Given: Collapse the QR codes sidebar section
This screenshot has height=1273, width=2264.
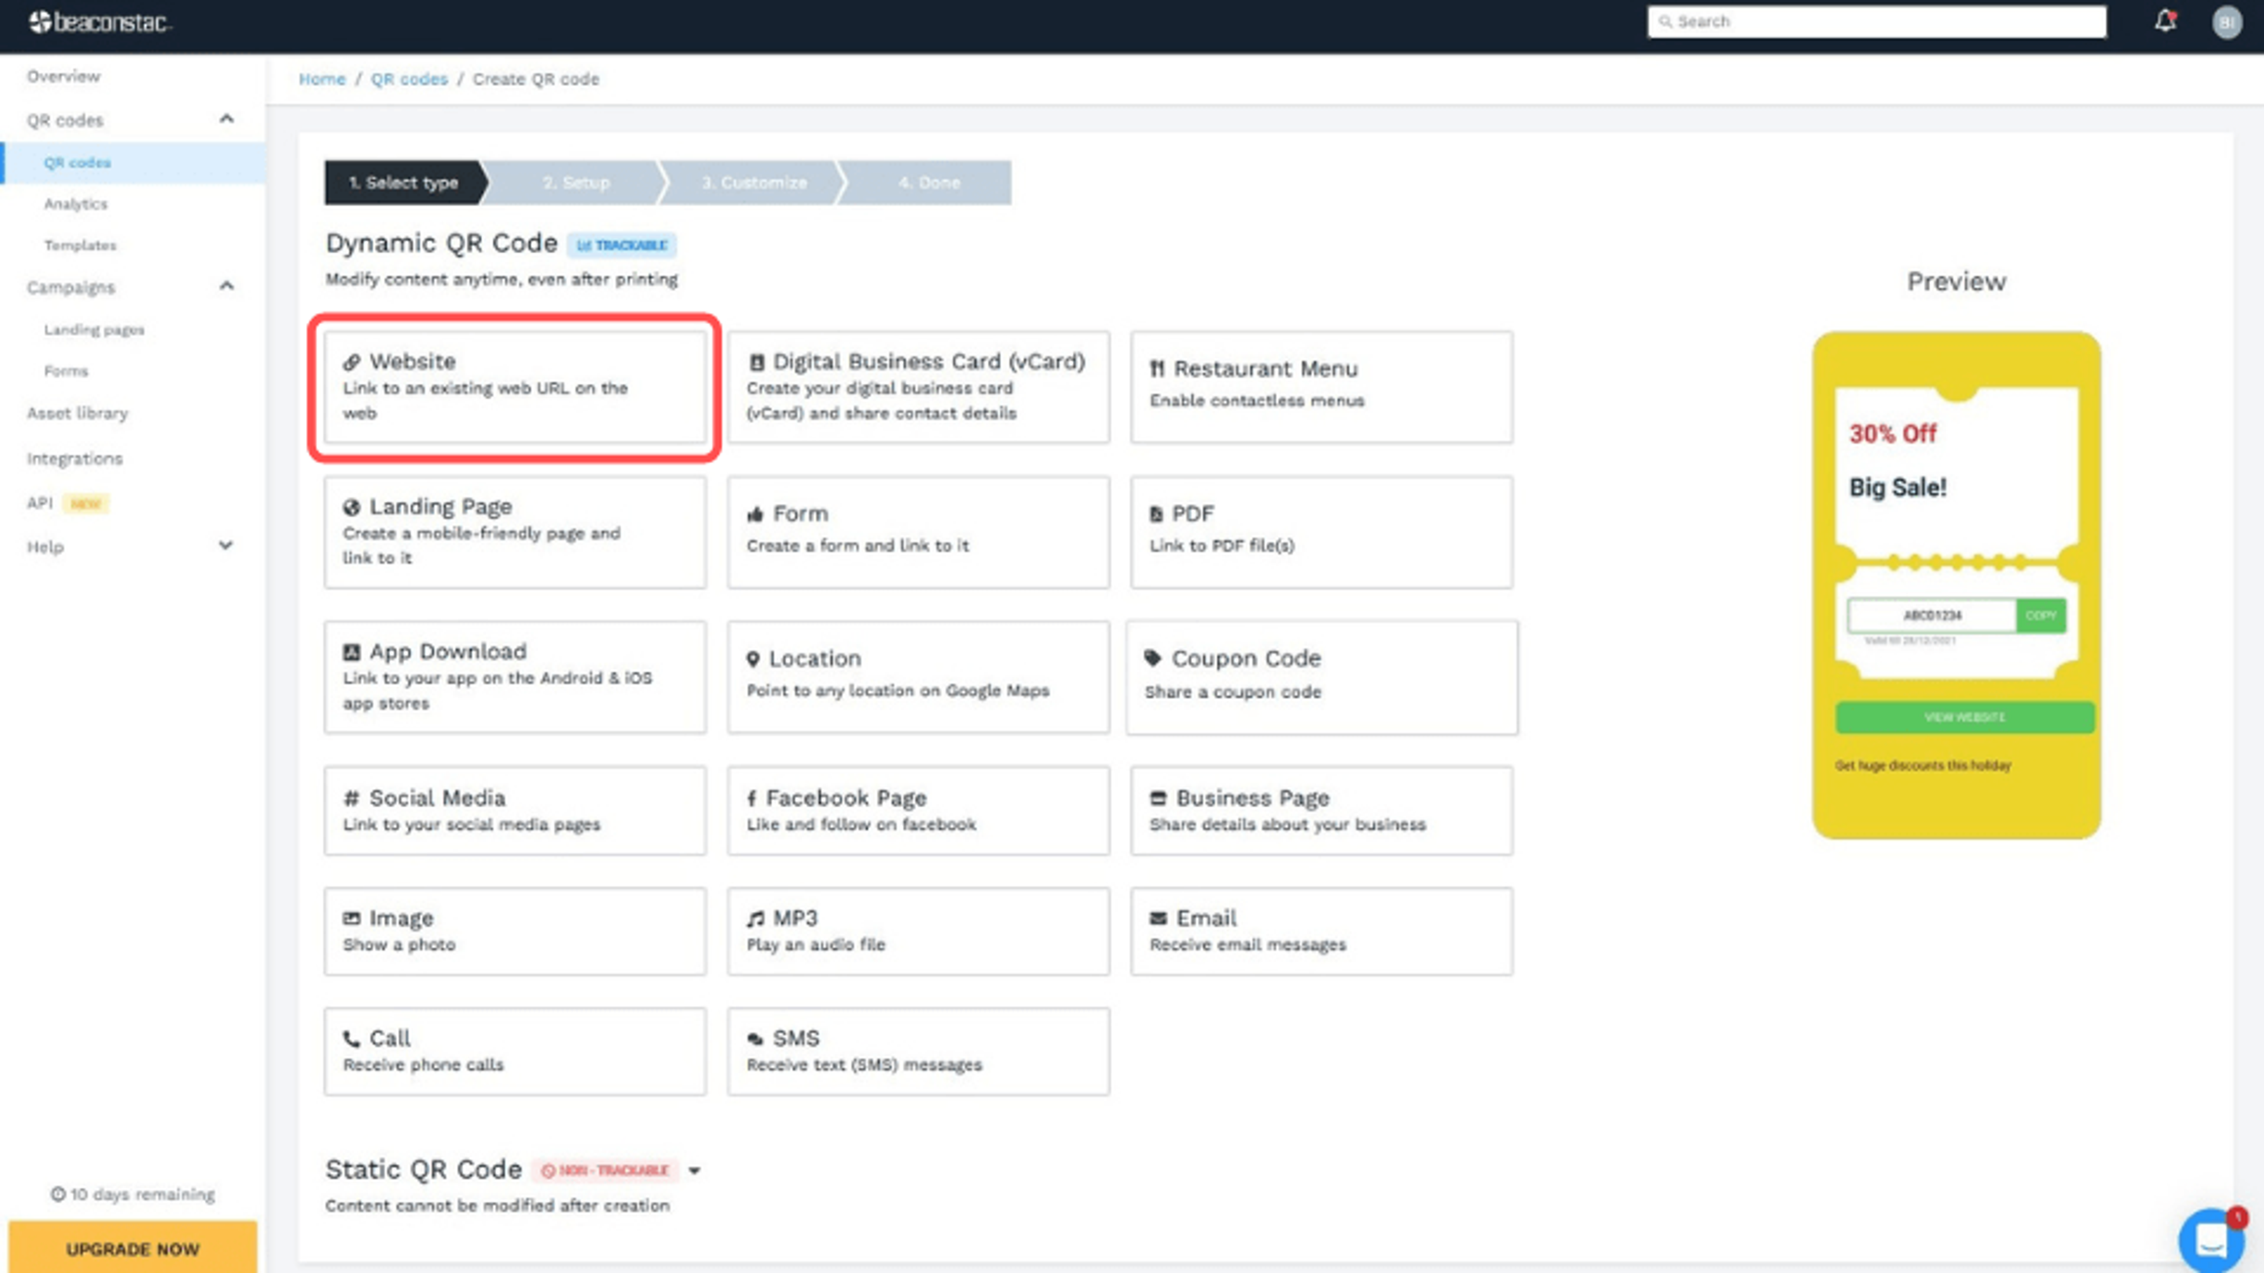Looking at the screenshot, I should coord(226,118).
